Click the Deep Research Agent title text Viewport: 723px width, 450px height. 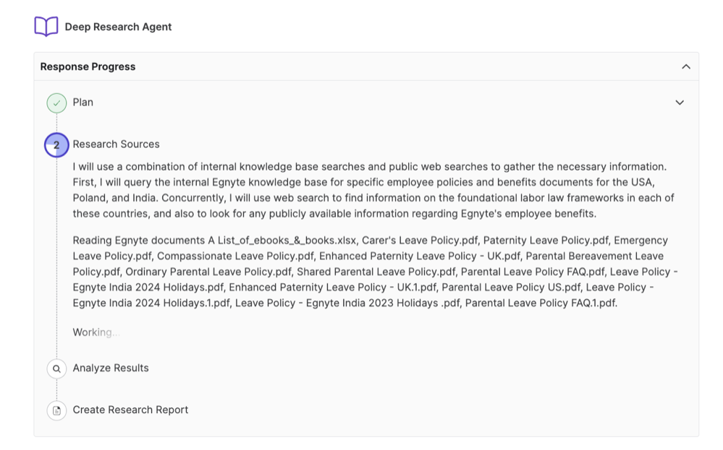pos(118,26)
